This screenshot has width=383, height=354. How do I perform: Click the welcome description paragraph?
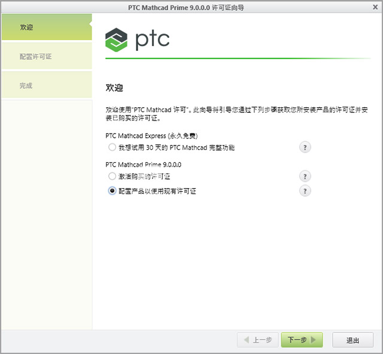[236, 114]
